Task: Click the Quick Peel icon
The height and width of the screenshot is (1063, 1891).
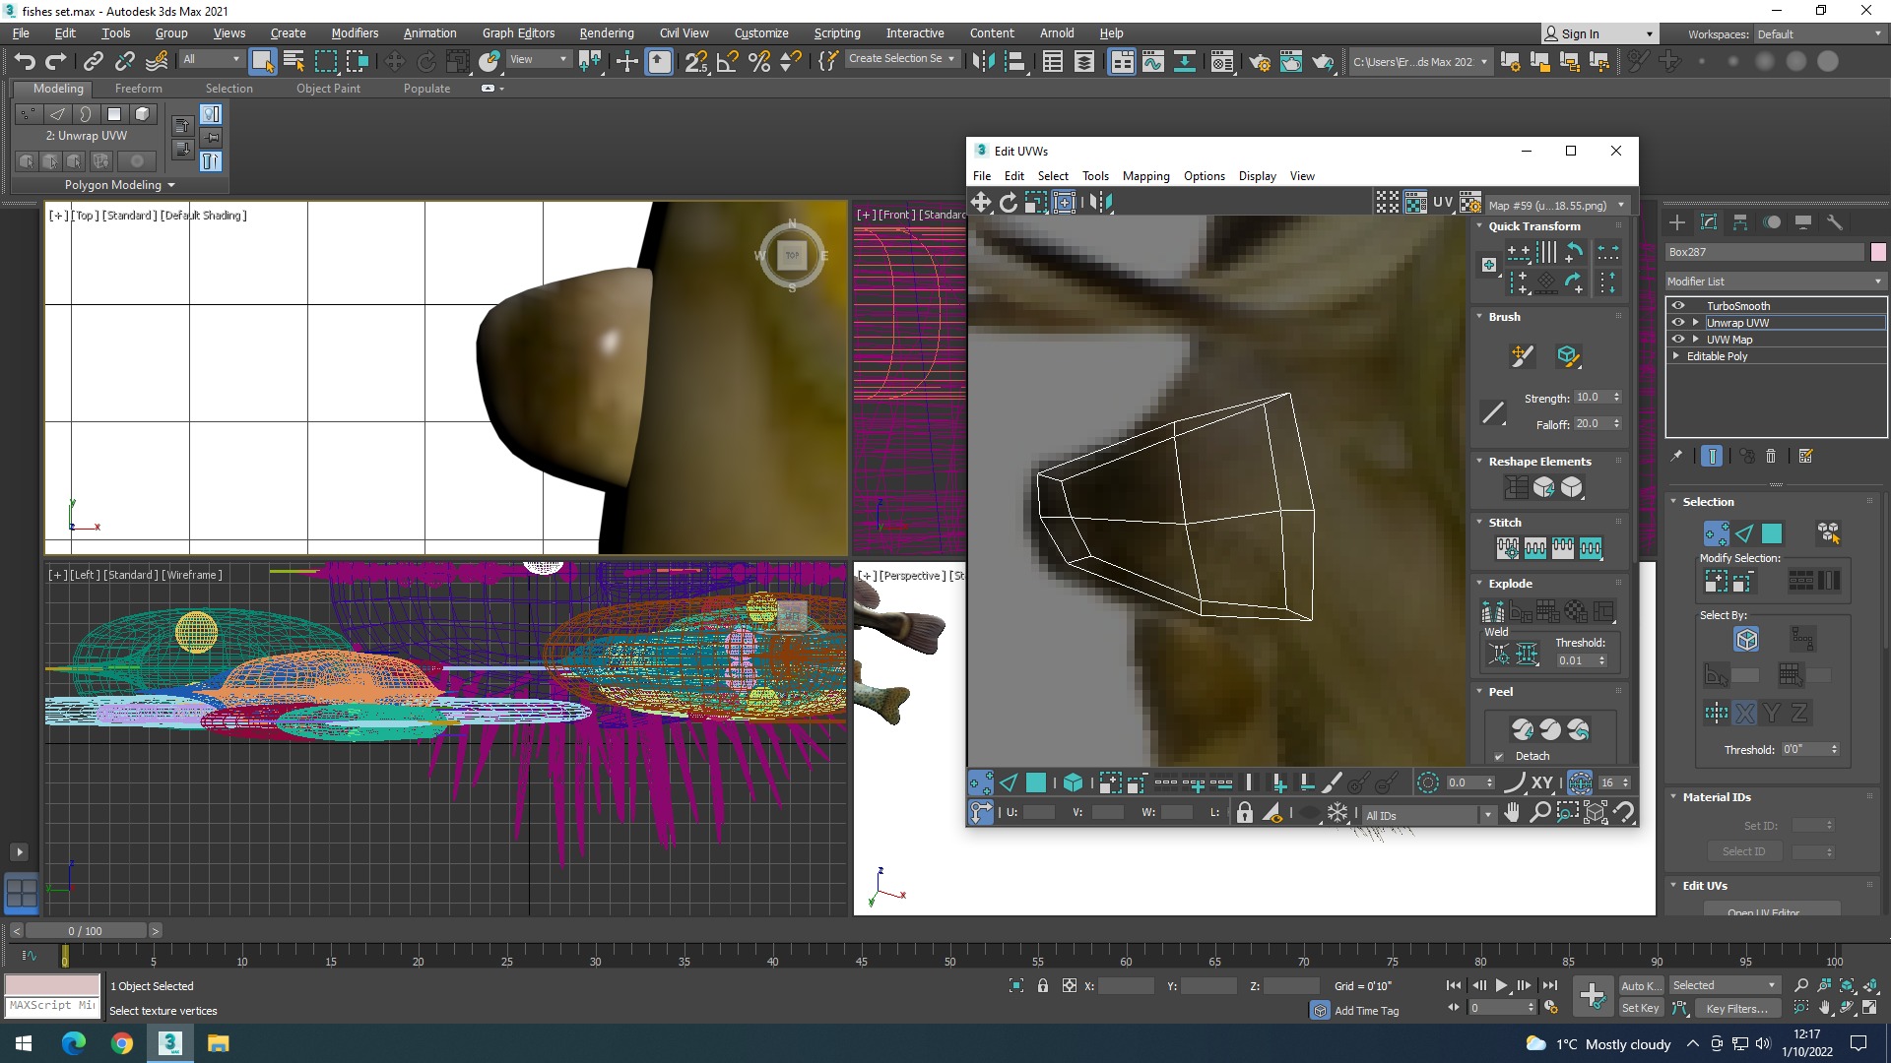Action: coord(1523,729)
